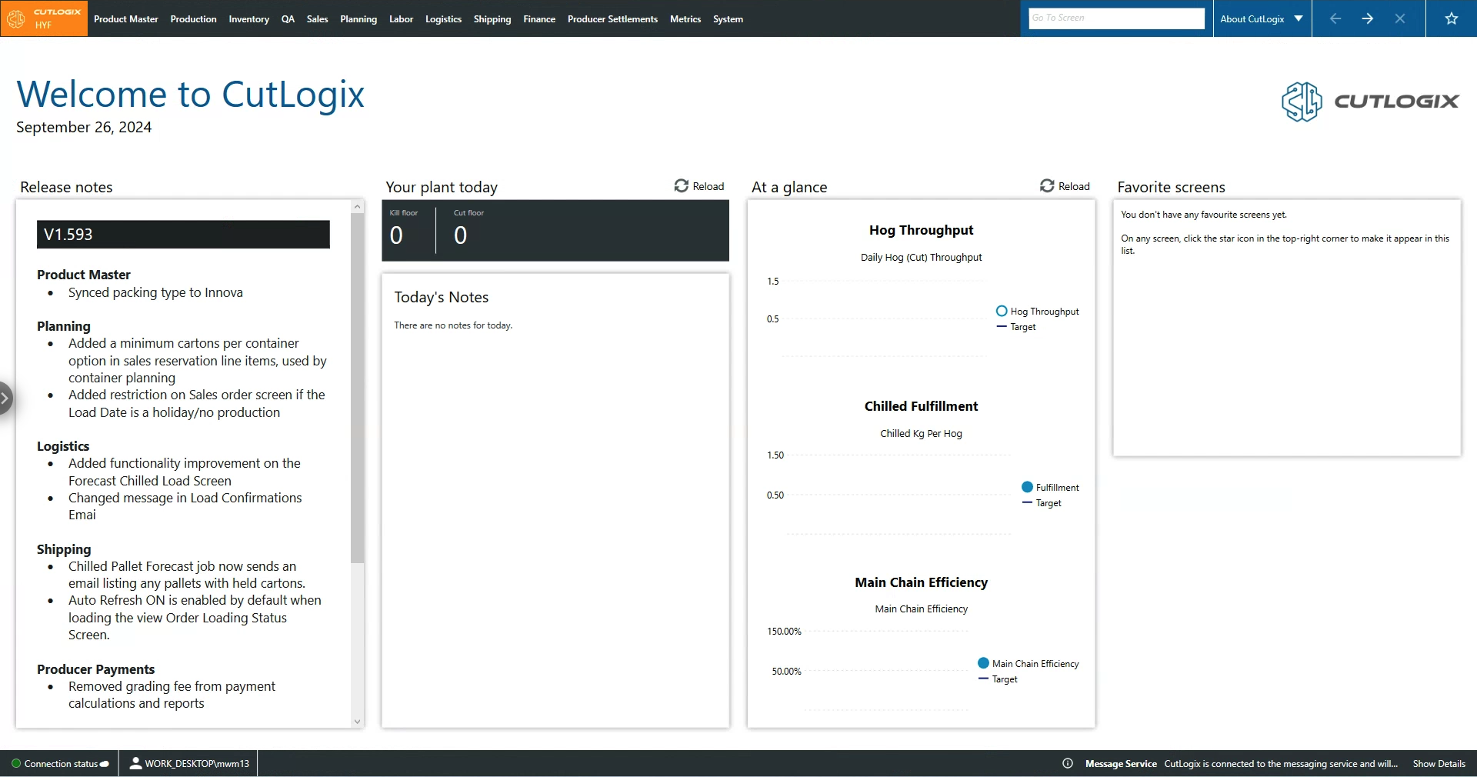The height and width of the screenshot is (777, 1477).
Task: Click the user icon beside WORK_DESKTOP\mwm13
Action: click(x=135, y=763)
